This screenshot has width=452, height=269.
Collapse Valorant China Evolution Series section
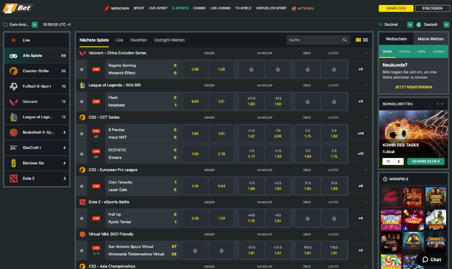pos(366,53)
